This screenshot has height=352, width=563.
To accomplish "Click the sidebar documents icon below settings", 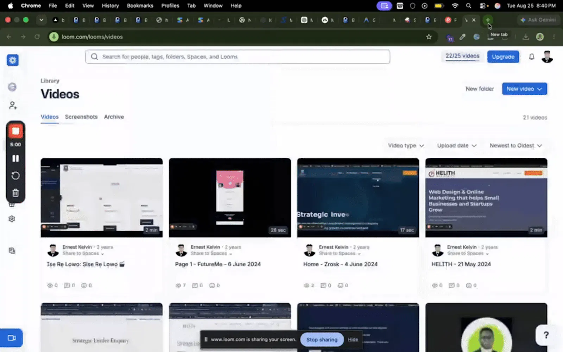I will 12,251.
